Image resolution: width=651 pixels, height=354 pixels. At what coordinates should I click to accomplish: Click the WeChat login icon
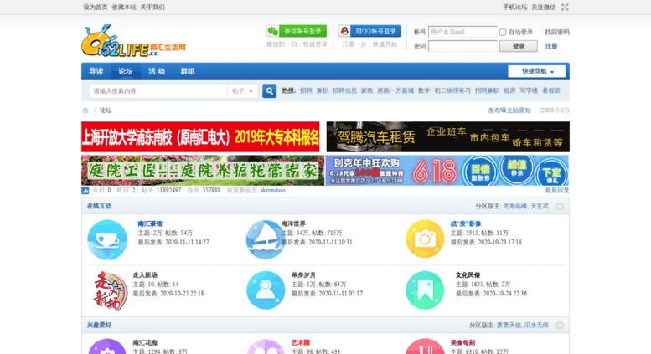coord(273,31)
